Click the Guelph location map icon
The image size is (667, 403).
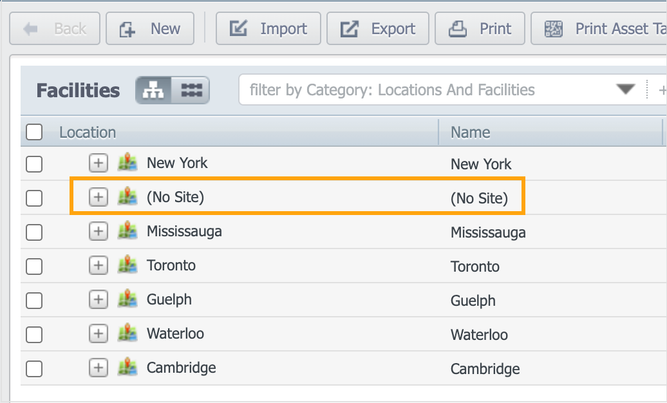127,299
